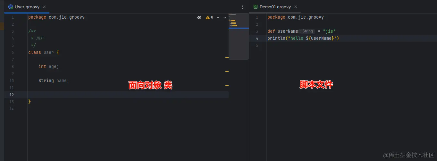Click the 'int age;' declaration

coord(49,66)
